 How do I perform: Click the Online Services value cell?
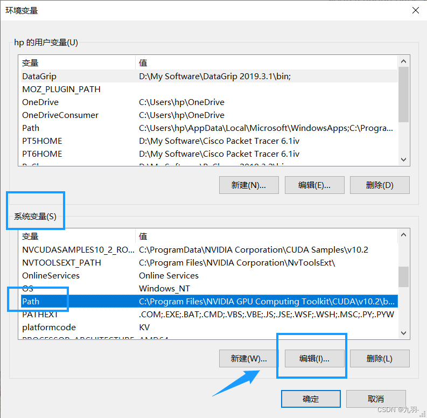[x=169, y=275]
